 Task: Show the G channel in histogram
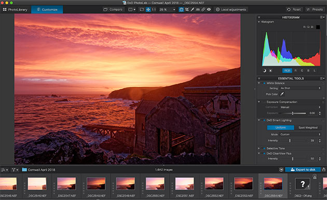(x=302, y=71)
